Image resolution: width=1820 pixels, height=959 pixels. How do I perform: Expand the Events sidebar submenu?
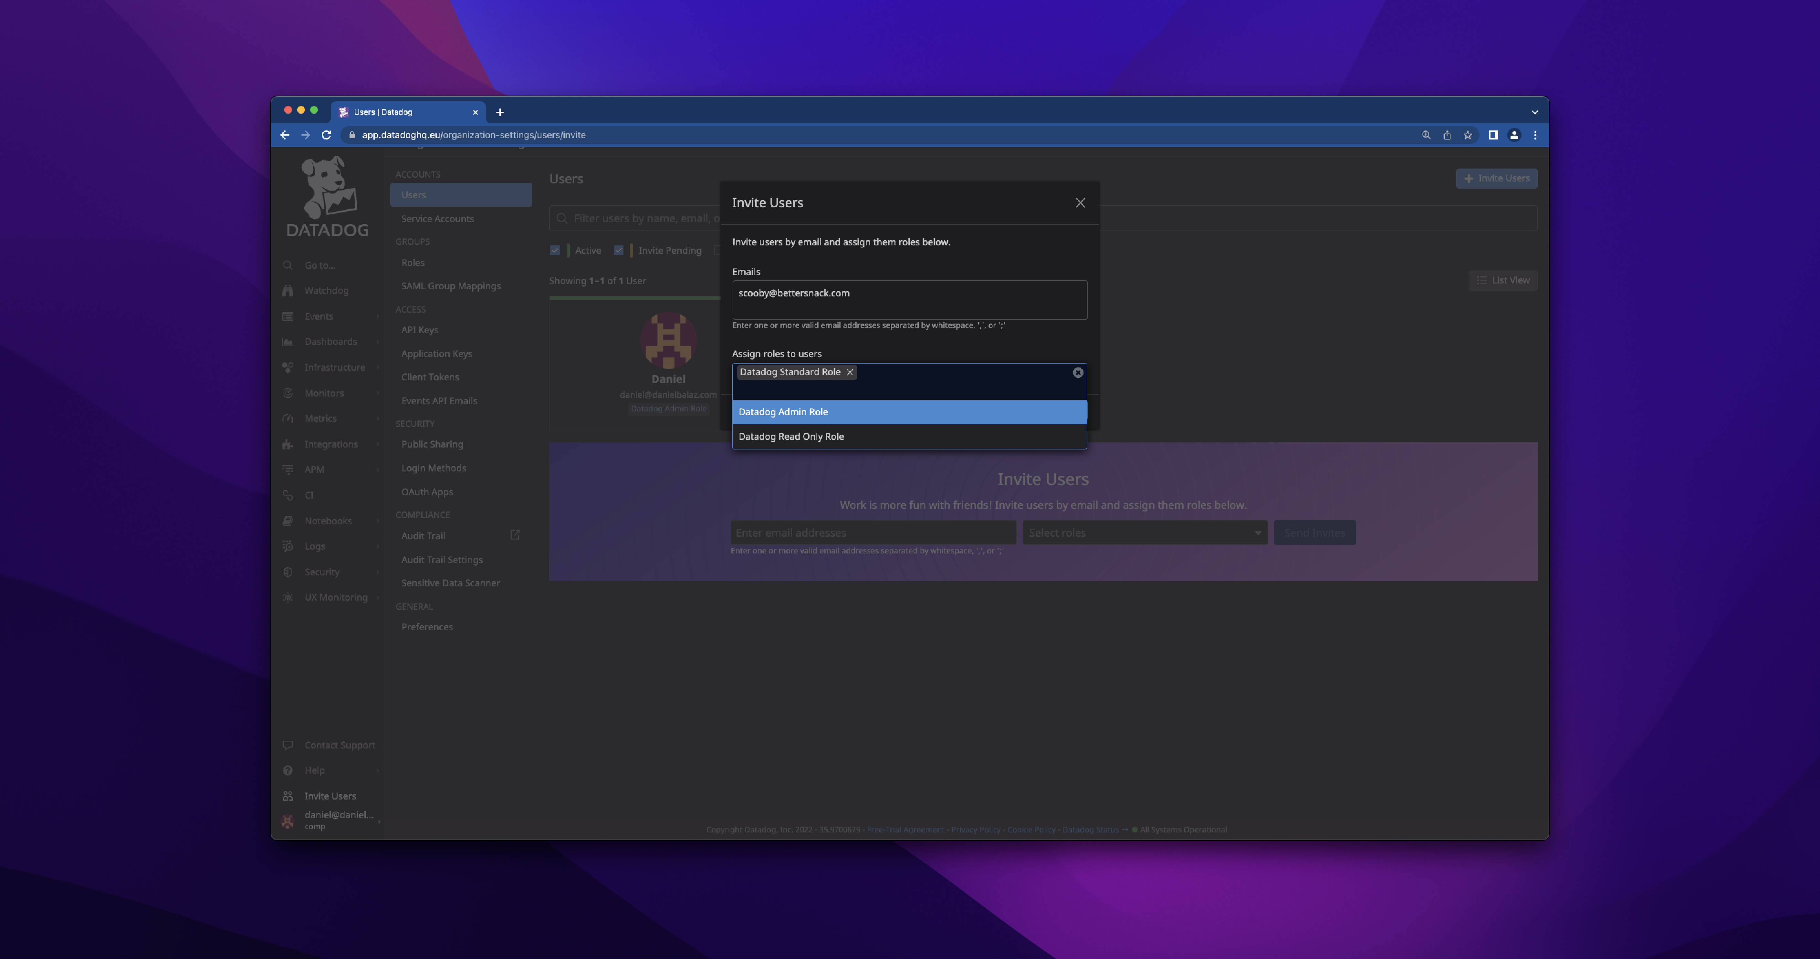click(319, 316)
